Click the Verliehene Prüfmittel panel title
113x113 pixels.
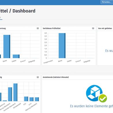coord(52,28)
